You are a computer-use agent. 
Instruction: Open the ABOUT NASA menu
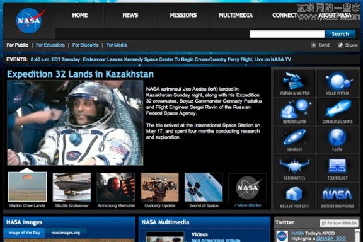[x=335, y=15]
